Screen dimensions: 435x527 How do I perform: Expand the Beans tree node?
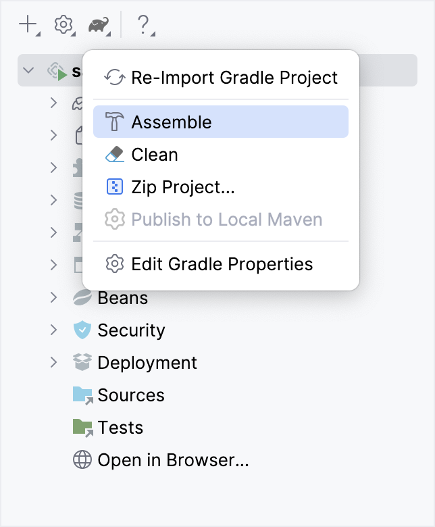54,298
